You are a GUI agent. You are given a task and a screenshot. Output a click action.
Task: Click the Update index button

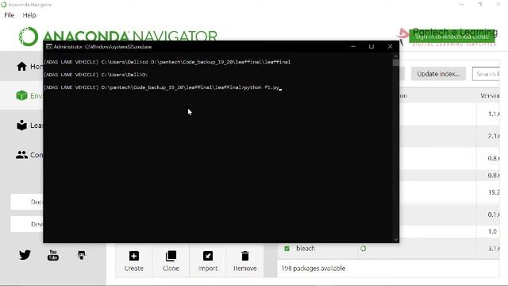pyautogui.click(x=438, y=74)
